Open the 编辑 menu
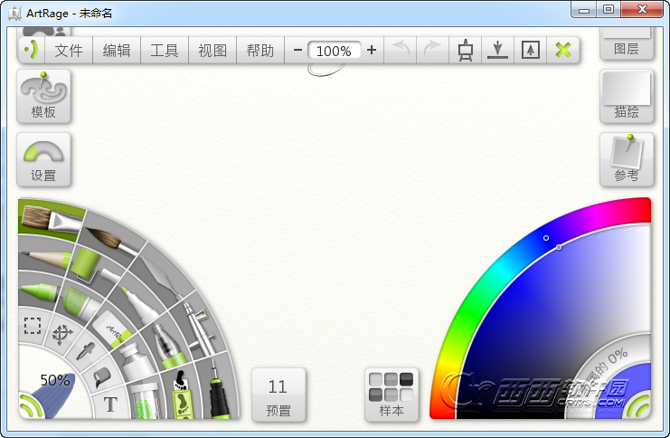The image size is (670, 438). point(117,51)
